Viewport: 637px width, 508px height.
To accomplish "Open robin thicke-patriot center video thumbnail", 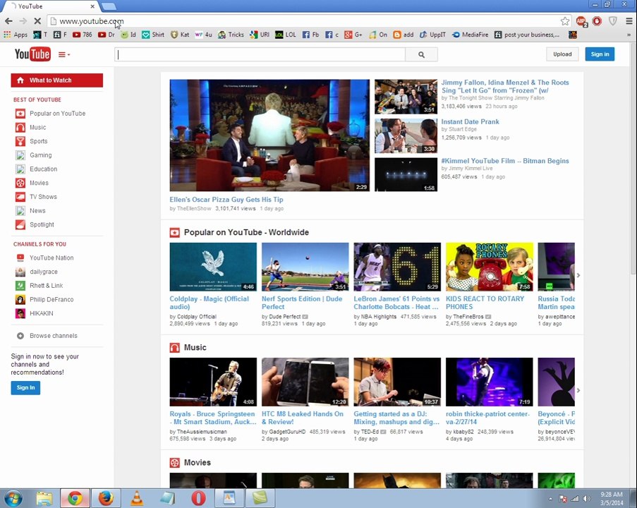I will [x=489, y=382].
